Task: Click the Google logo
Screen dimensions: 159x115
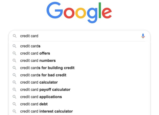Action: tap(79, 12)
